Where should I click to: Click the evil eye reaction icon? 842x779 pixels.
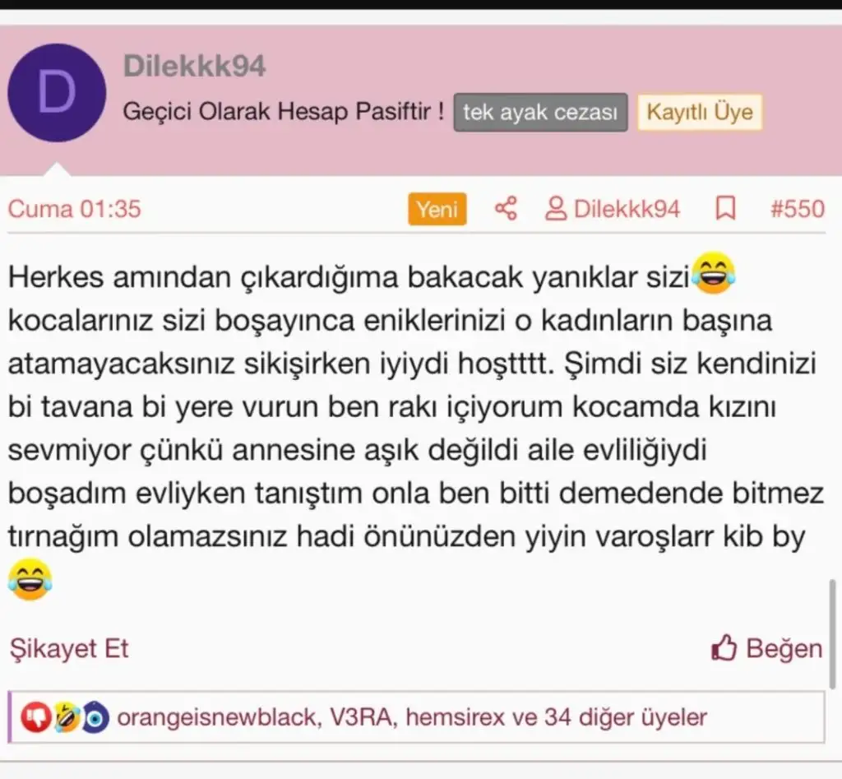pyautogui.click(x=95, y=717)
